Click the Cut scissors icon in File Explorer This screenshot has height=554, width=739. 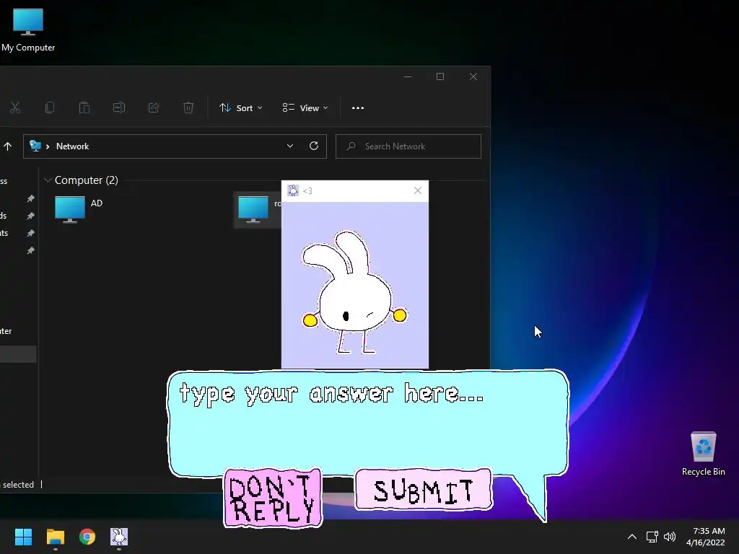pos(15,108)
